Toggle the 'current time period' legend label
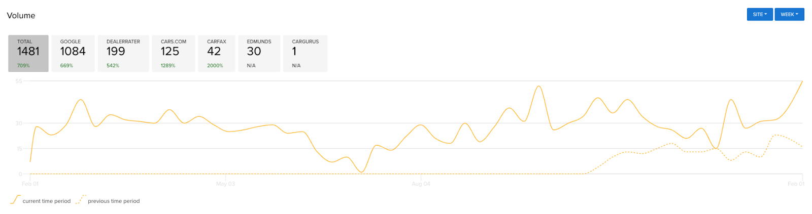This screenshot has width=812, height=214. pos(47,201)
